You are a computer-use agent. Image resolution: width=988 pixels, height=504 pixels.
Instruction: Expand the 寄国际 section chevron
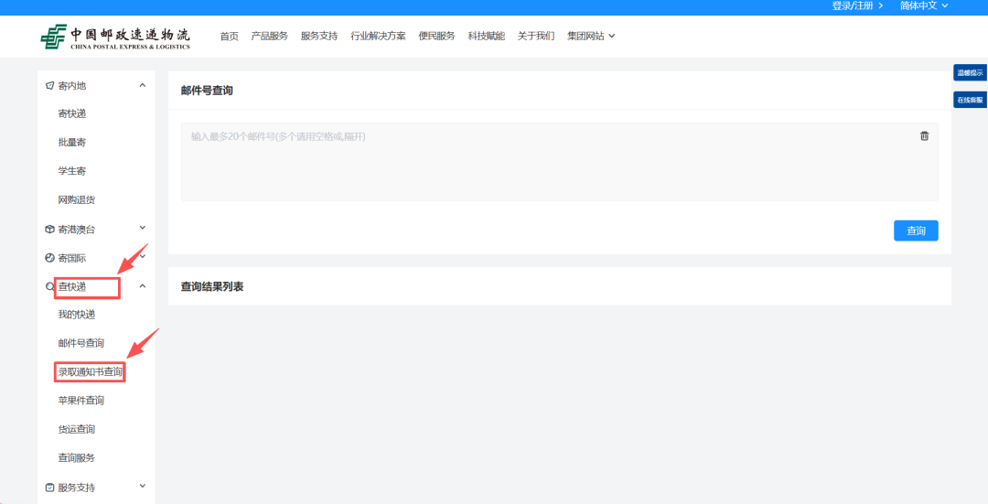tap(143, 256)
